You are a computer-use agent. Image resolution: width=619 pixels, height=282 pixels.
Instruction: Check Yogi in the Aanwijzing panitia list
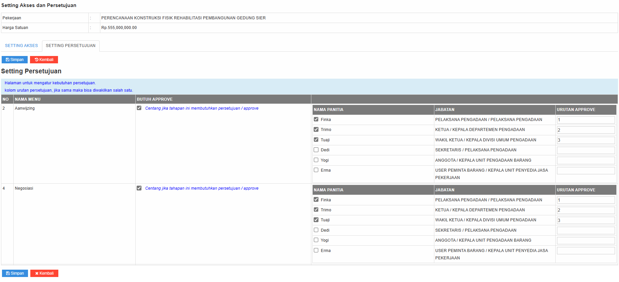point(316,160)
